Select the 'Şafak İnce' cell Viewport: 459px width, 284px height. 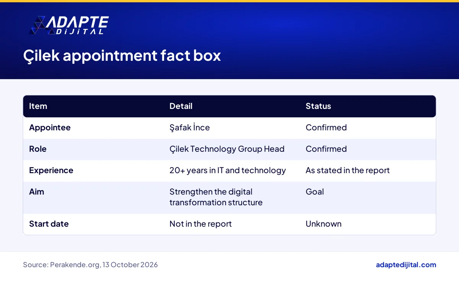190,128
